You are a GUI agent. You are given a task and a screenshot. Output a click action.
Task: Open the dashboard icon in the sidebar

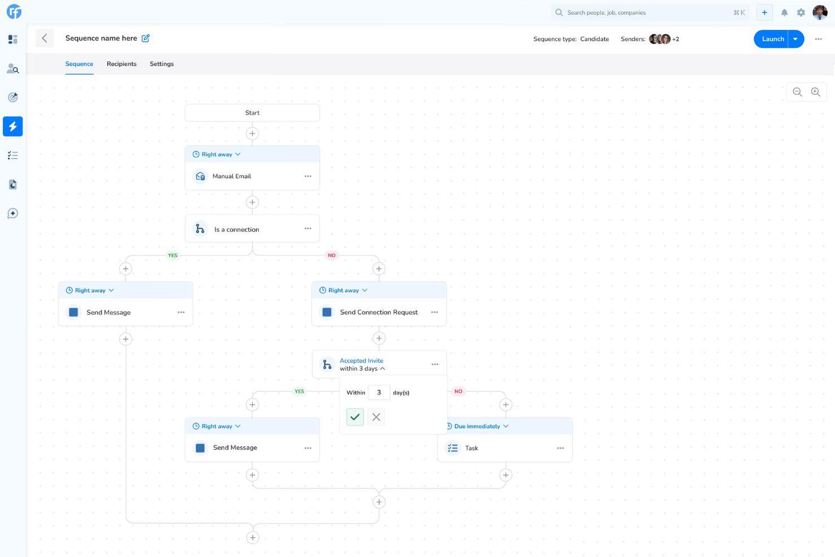point(12,40)
